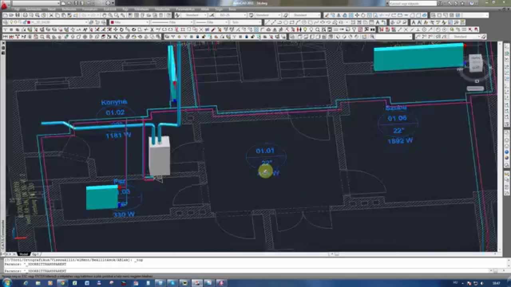This screenshot has height=287, width=511.
Task: Click the Open file toolbar icon
Action: (x=11, y=15)
